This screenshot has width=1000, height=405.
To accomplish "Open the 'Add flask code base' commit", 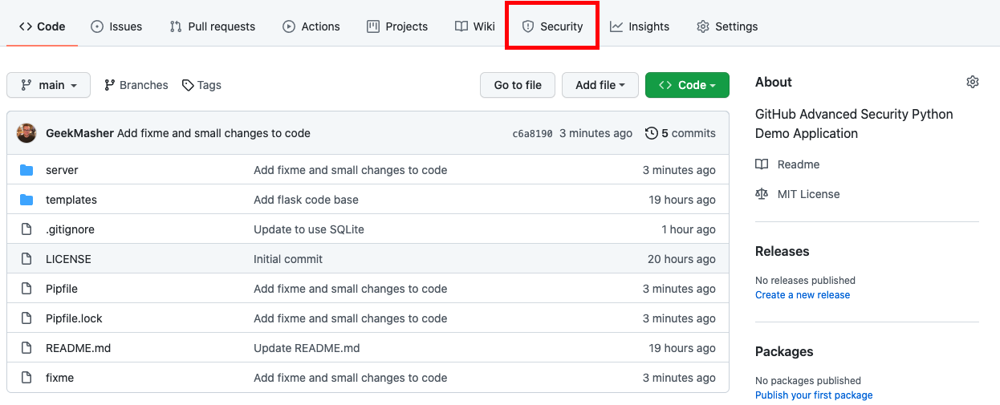I will (x=306, y=200).
